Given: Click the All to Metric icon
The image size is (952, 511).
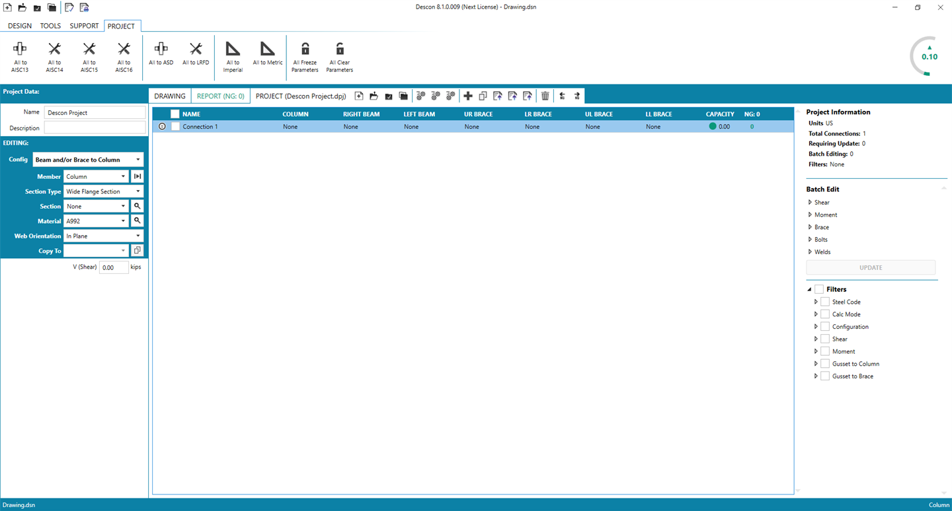Looking at the screenshot, I should pyautogui.click(x=267, y=48).
